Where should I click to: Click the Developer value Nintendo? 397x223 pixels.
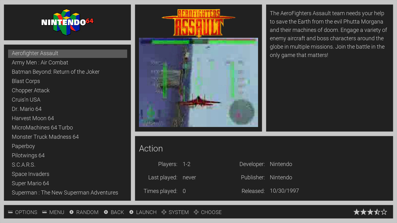[281, 164]
